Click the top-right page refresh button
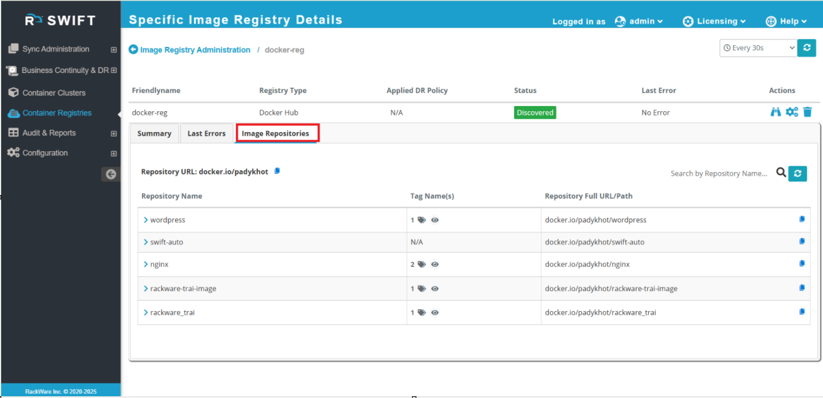 tap(807, 48)
